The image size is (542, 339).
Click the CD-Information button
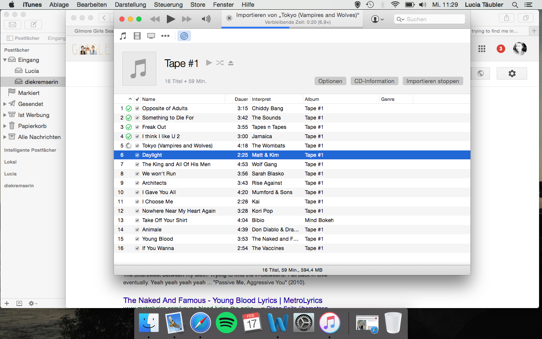coord(374,81)
